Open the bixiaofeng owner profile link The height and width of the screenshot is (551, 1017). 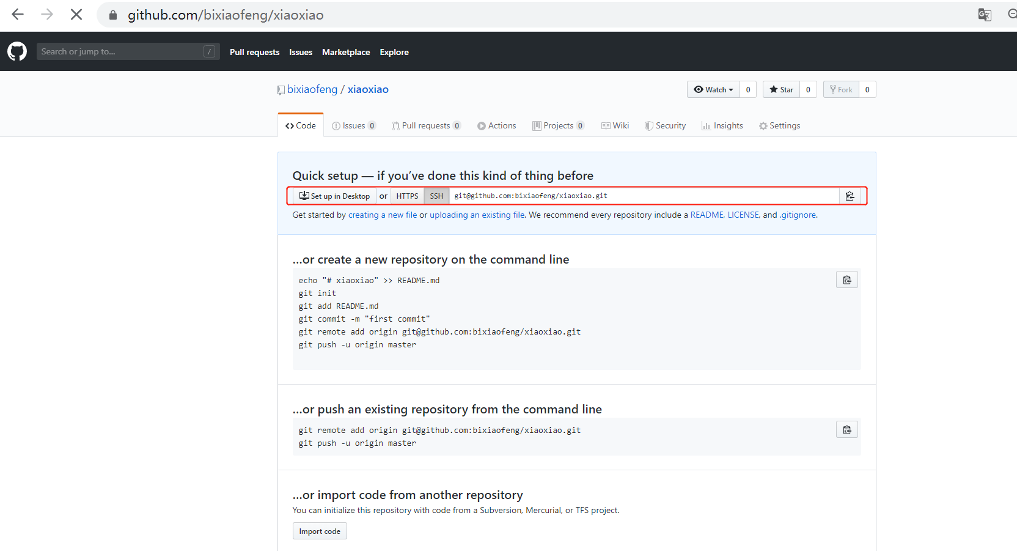(x=312, y=89)
